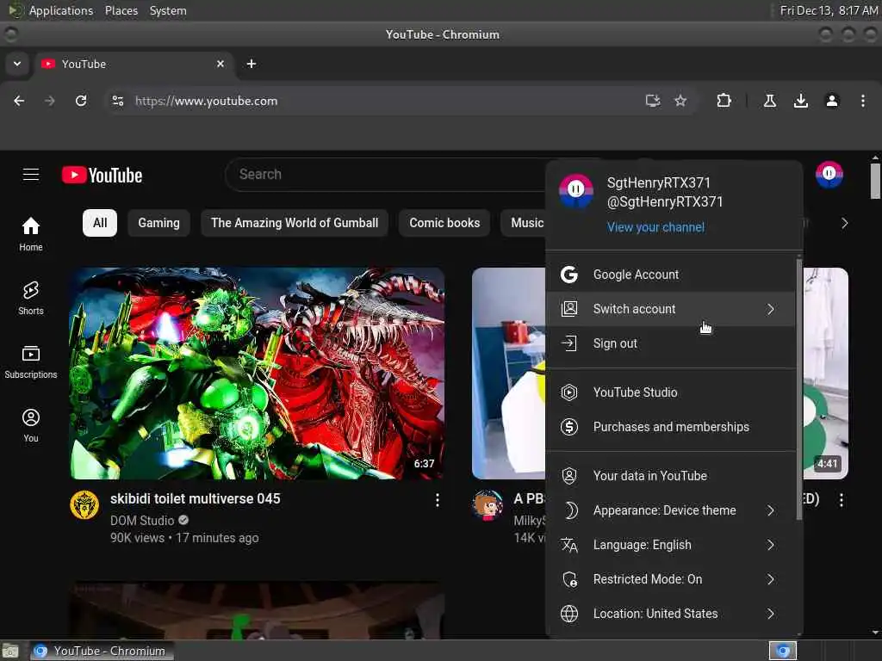Open Your data in YouTube

coord(670,476)
